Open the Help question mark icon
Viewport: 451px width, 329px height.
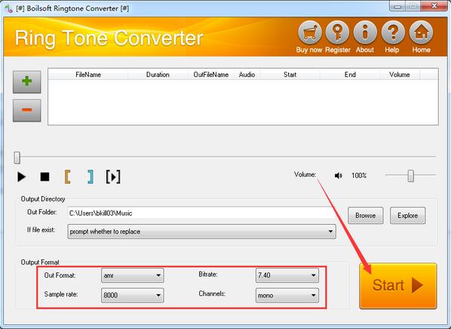tap(393, 32)
